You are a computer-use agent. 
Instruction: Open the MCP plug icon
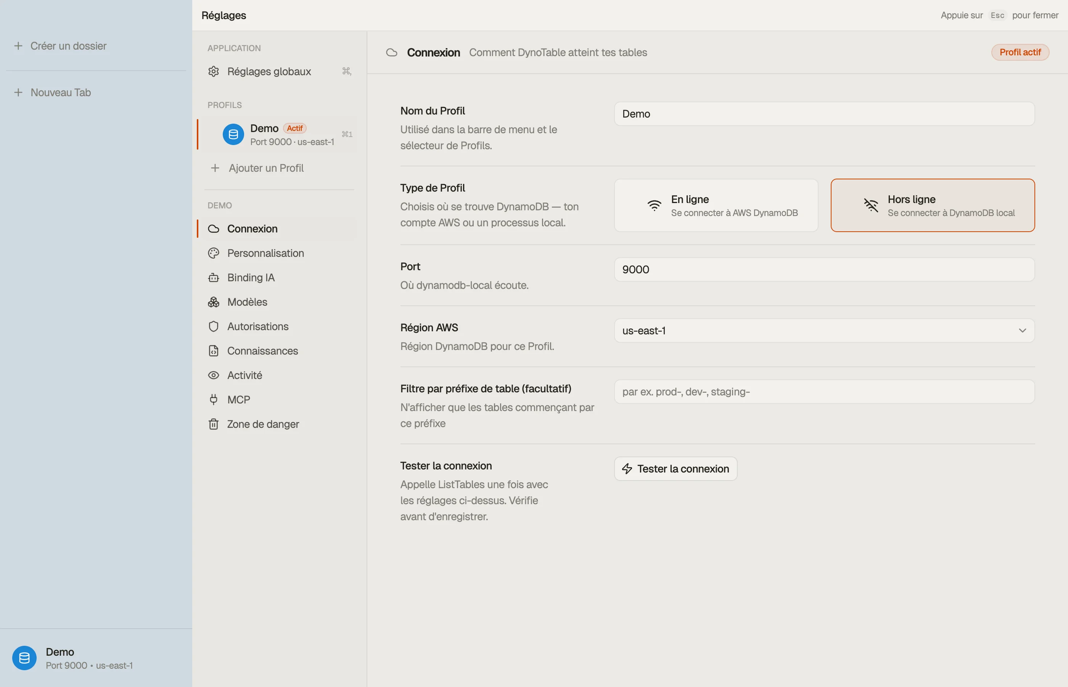pyautogui.click(x=214, y=400)
